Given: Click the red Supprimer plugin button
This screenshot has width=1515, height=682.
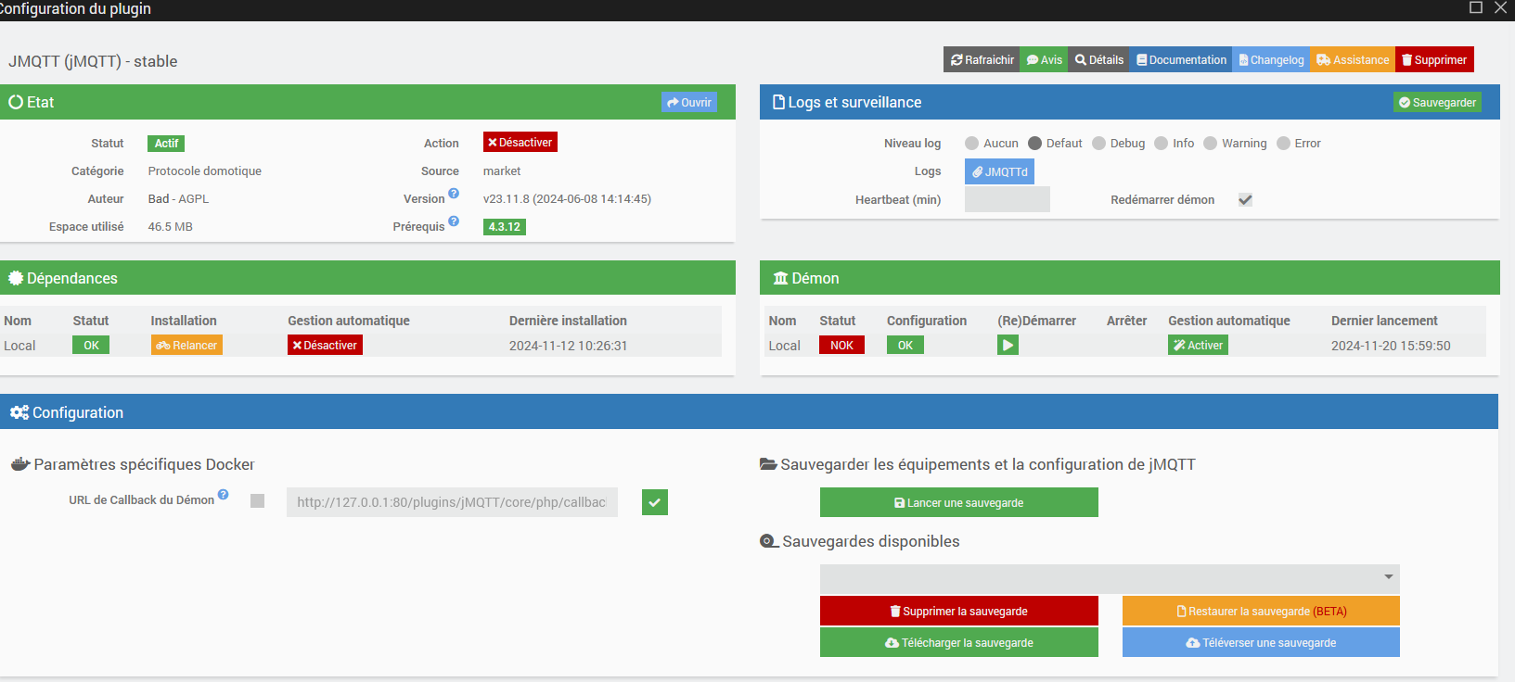Looking at the screenshot, I should click(1434, 59).
